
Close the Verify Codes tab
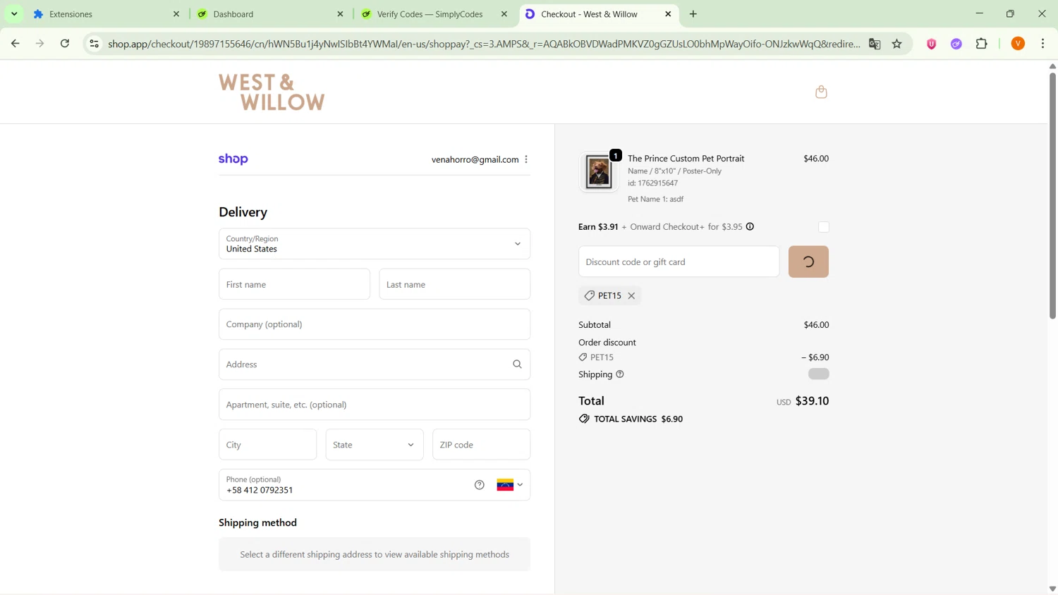tap(504, 14)
